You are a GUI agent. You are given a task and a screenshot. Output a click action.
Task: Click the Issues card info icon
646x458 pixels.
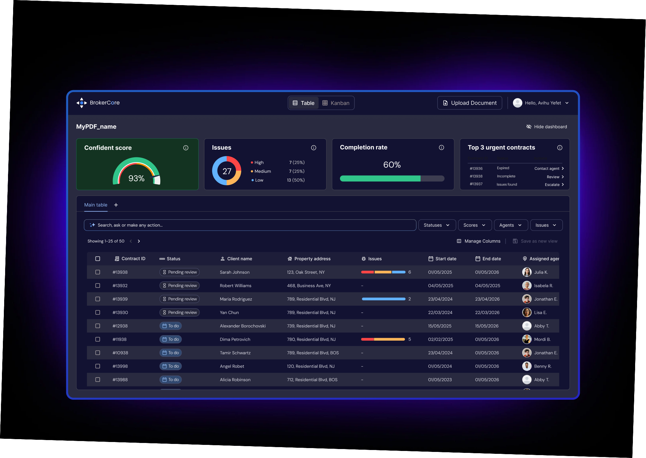click(313, 148)
